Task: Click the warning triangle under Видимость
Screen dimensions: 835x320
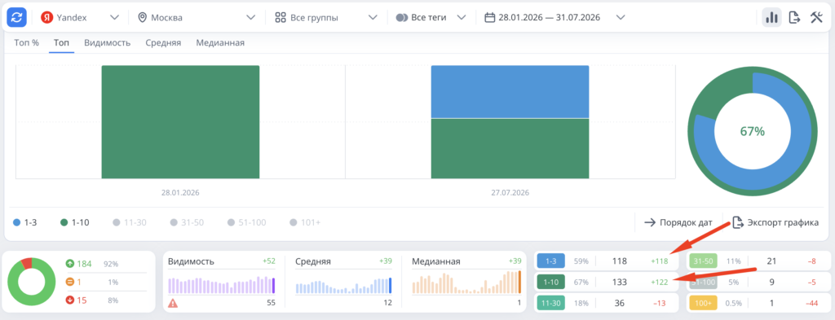Action: coord(173,303)
